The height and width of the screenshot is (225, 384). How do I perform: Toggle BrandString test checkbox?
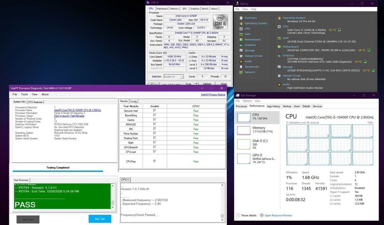[154, 115]
